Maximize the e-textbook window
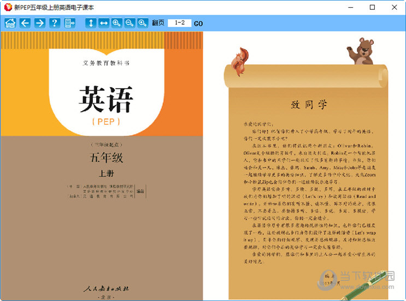This screenshot has height=301, width=406. (x=372, y=7)
